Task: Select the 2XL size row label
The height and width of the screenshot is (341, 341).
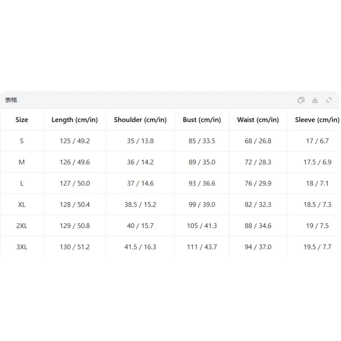Action: pyautogui.click(x=22, y=226)
